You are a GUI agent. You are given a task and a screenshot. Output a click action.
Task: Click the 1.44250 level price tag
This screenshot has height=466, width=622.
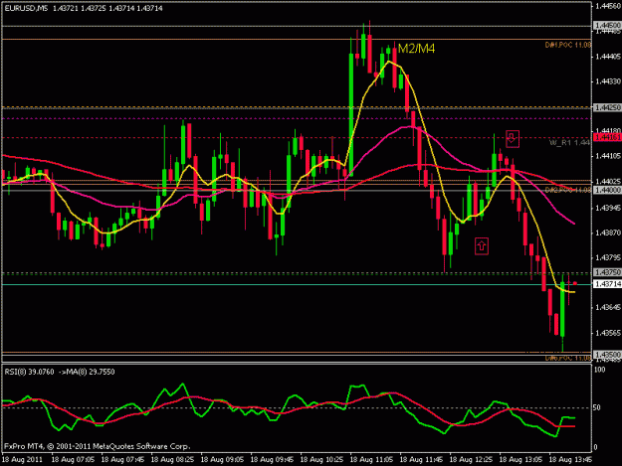(x=607, y=107)
